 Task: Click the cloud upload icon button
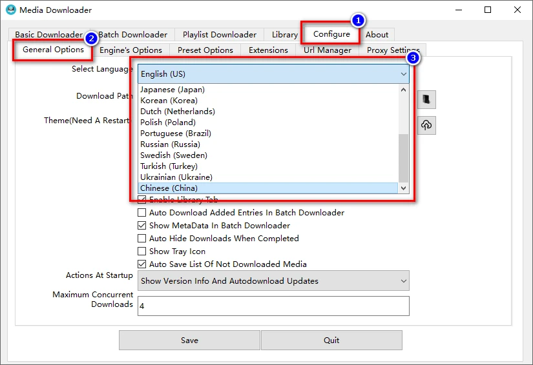[x=426, y=125]
